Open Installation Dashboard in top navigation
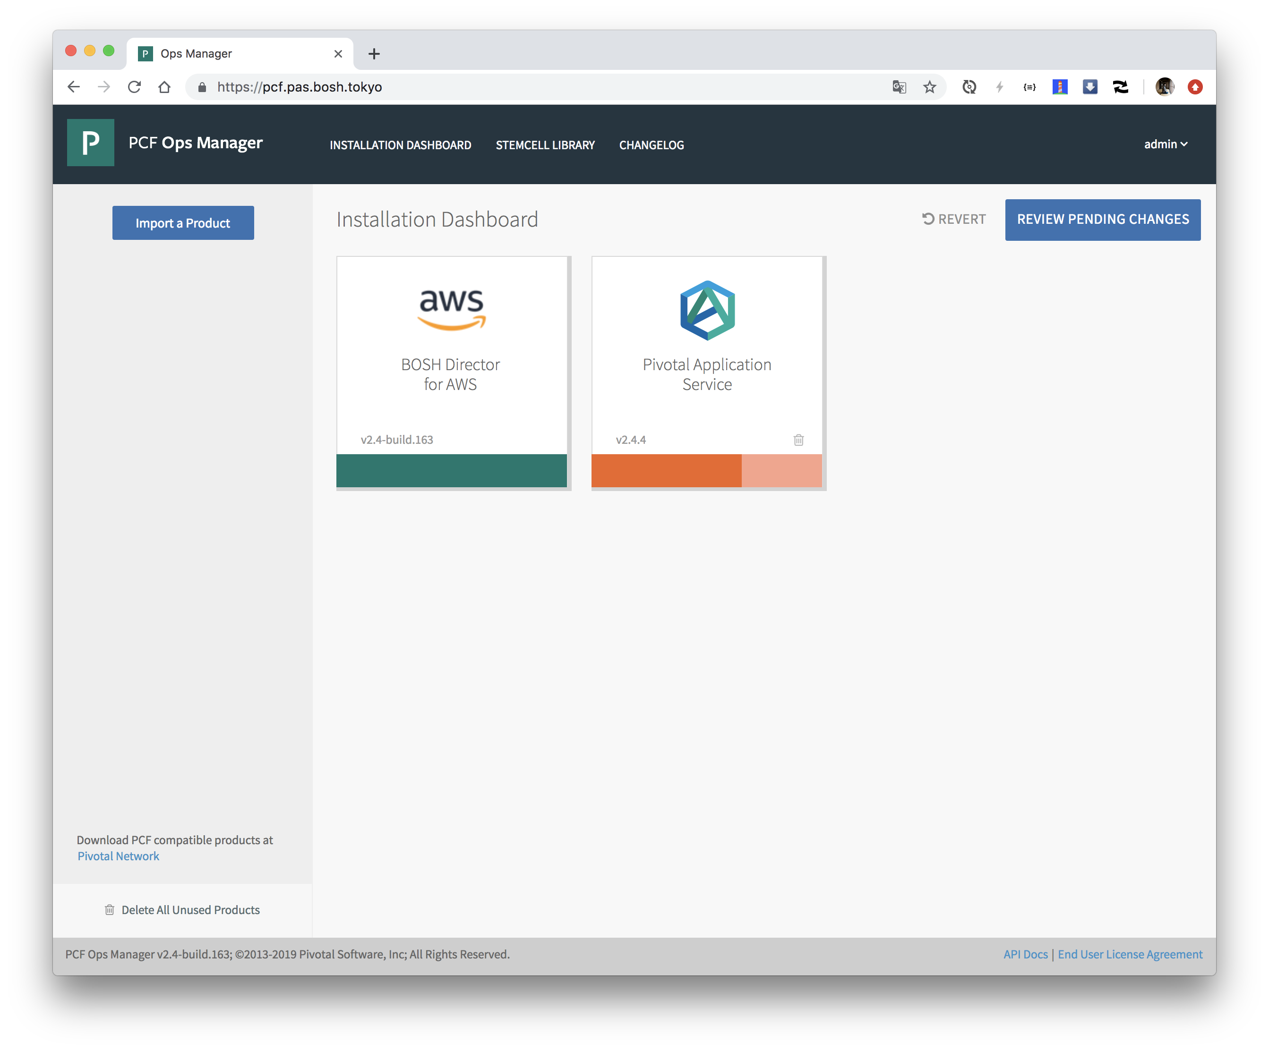Image resolution: width=1269 pixels, height=1051 pixels. (400, 145)
